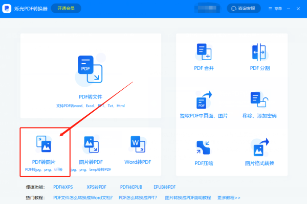The image size is (307, 204).
Task: Open the PDF转XPS quick link
Action: click(x=63, y=187)
